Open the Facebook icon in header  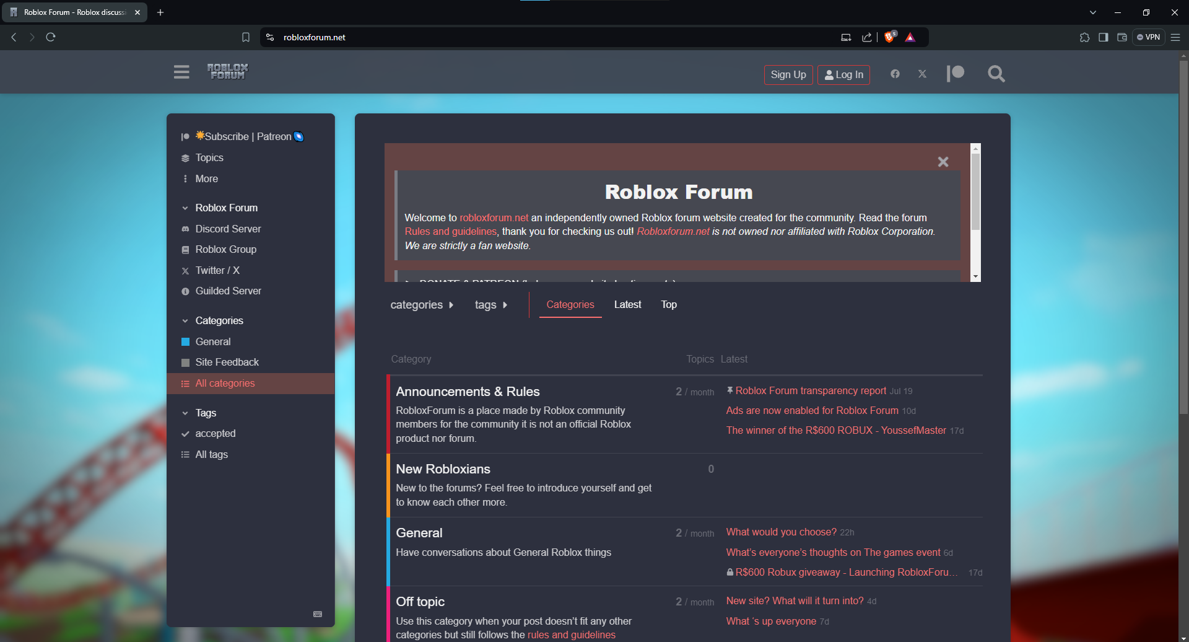click(895, 74)
